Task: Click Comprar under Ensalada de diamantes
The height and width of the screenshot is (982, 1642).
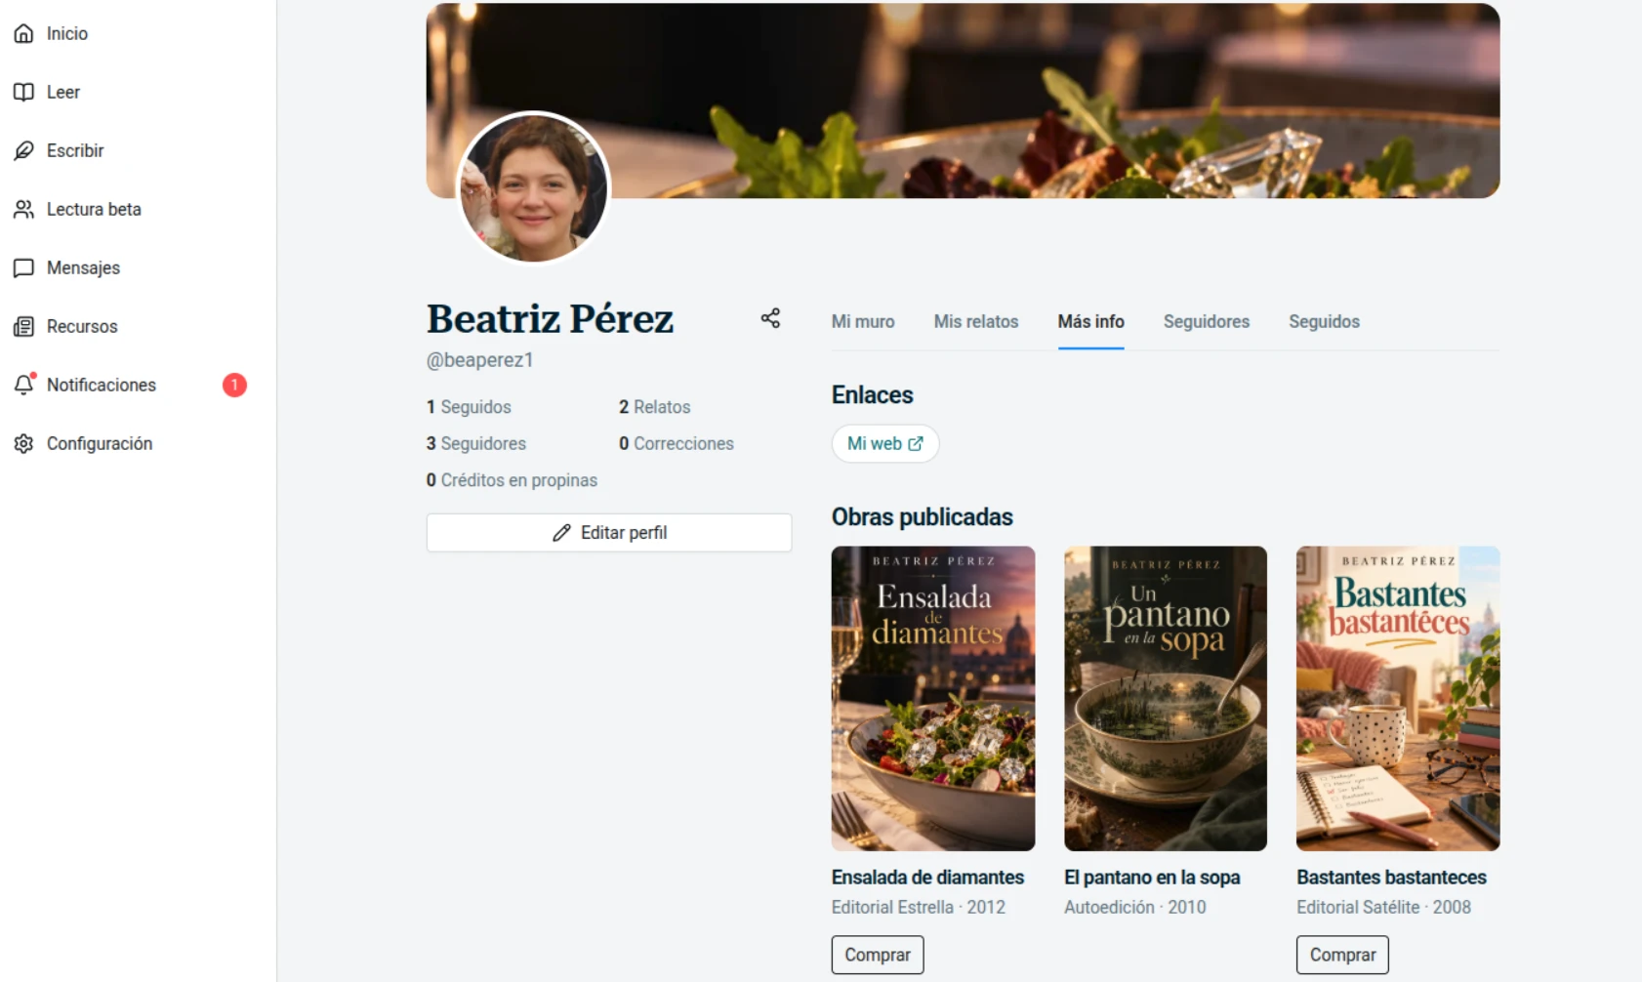Action: [878, 955]
